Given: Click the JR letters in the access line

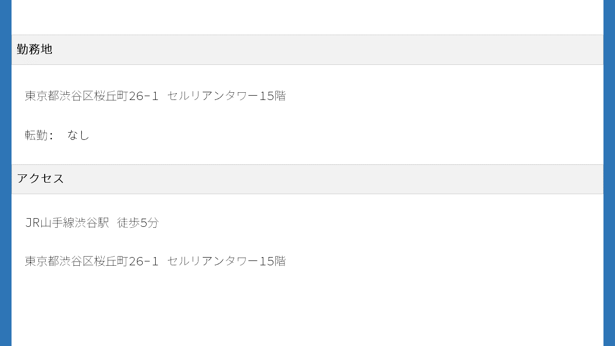Looking at the screenshot, I should click(32, 223).
